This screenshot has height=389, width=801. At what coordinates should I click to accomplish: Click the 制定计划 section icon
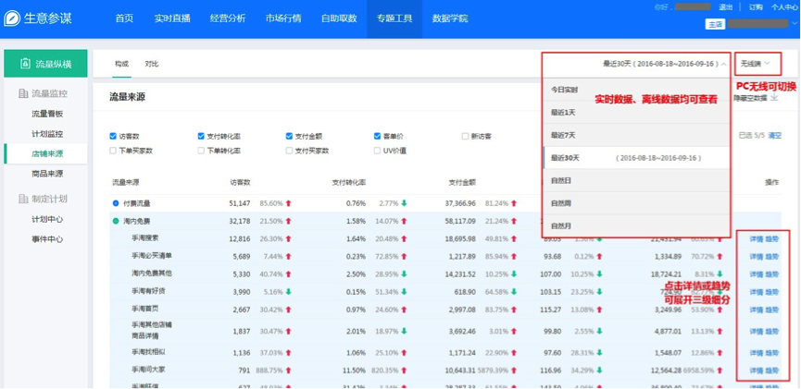pos(24,199)
